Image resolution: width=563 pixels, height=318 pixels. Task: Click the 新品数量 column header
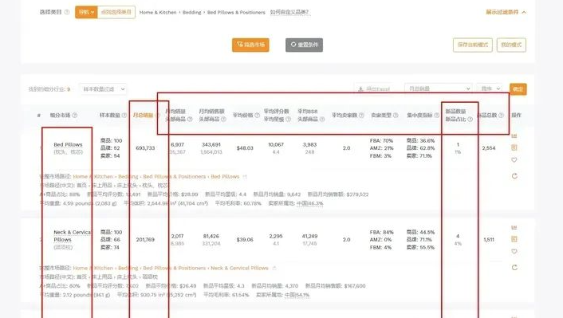pyautogui.click(x=455, y=112)
